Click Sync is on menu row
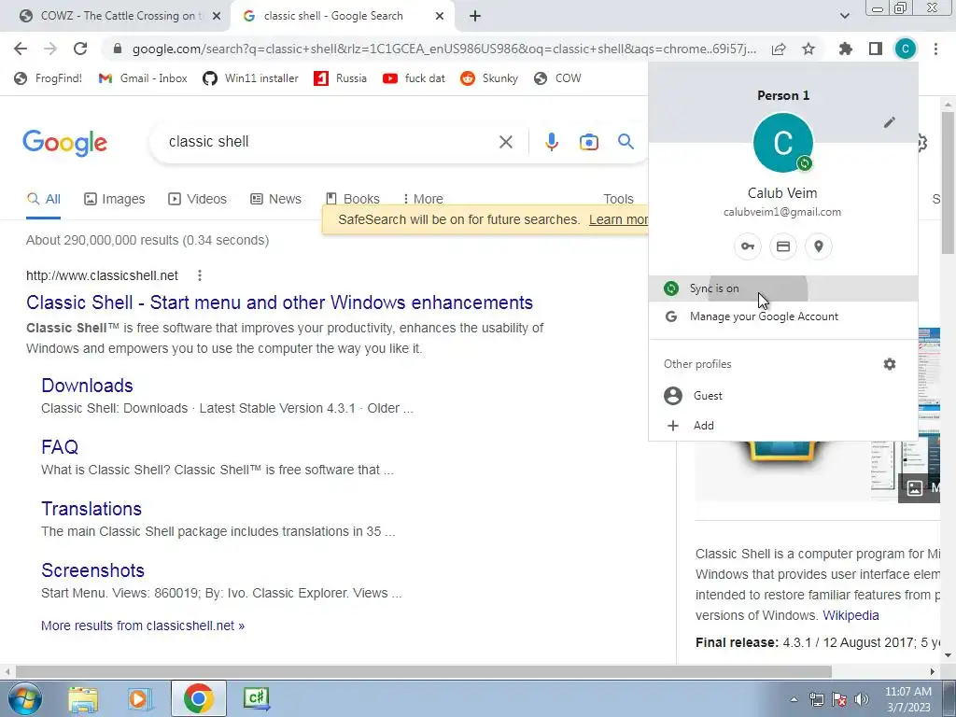This screenshot has height=717, width=956. pos(783,288)
